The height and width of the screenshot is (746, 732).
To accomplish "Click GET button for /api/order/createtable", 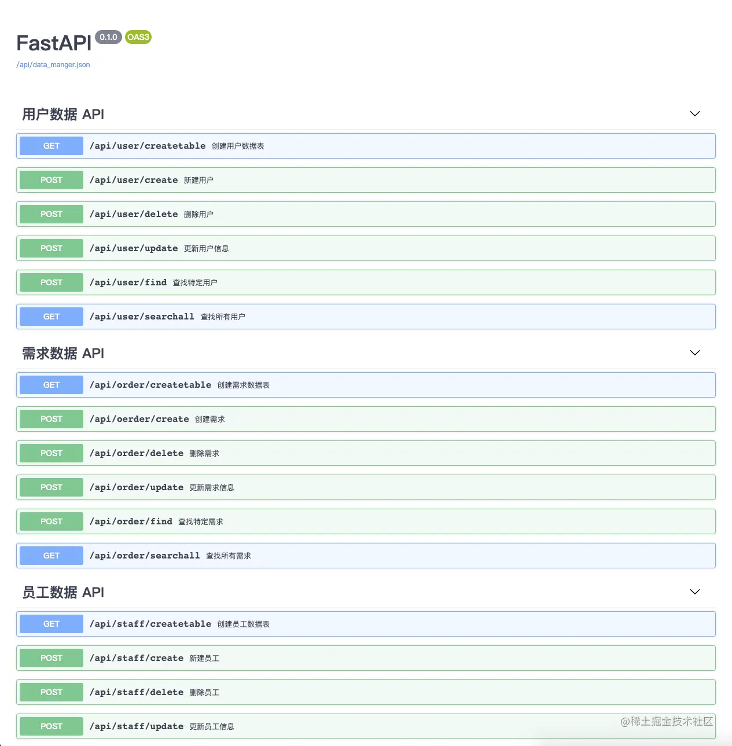I will (x=52, y=385).
